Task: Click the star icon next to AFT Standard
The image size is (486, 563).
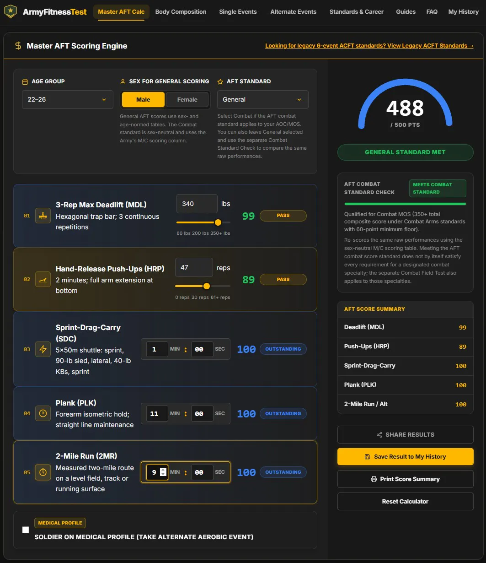Action: (220, 81)
